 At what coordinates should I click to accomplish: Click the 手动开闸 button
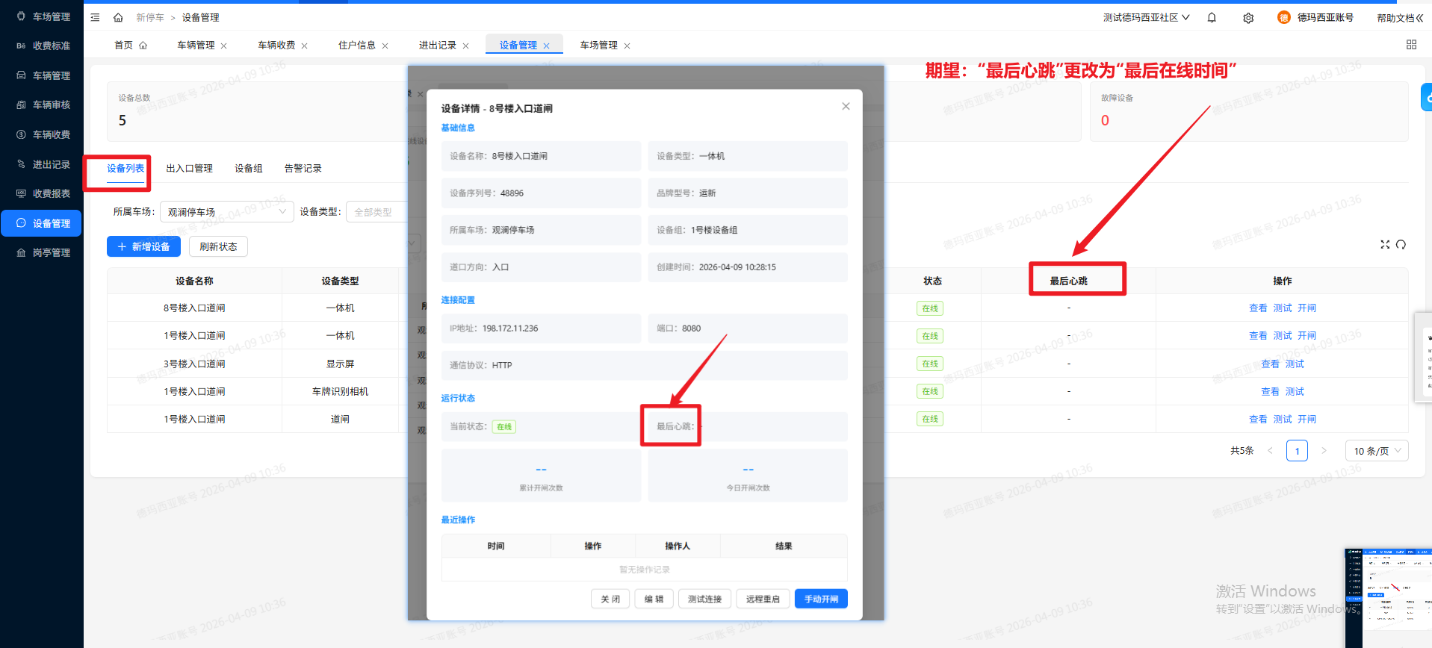click(x=821, y=599)
